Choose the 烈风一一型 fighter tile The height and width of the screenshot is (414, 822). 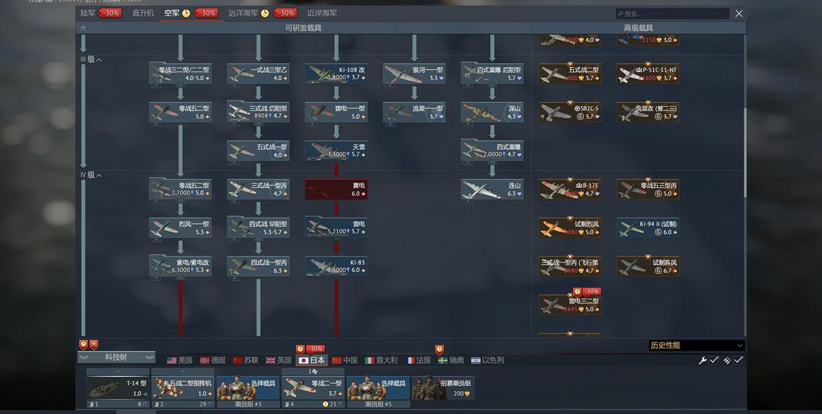point(180,228)
